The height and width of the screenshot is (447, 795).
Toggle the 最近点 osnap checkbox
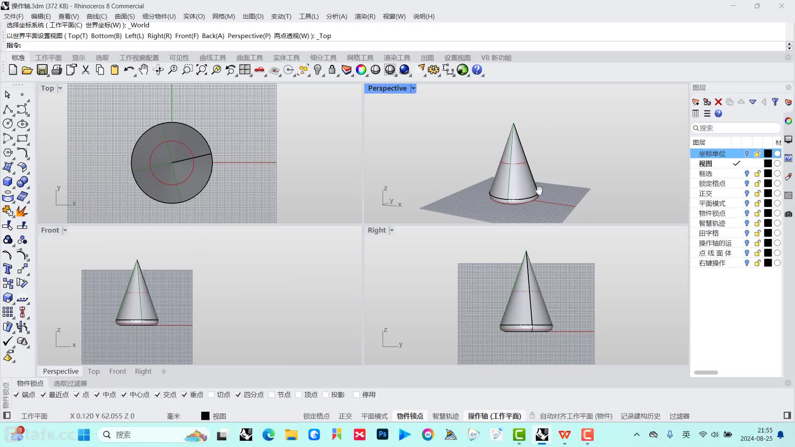pyautogui.click(x=43, y=395)
